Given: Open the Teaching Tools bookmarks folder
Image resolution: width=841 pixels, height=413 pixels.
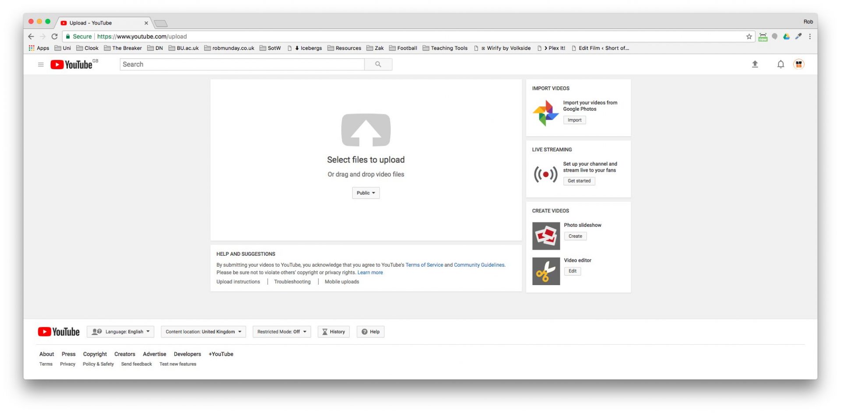Looking at the screenshot, I should (x=445, y=48).
